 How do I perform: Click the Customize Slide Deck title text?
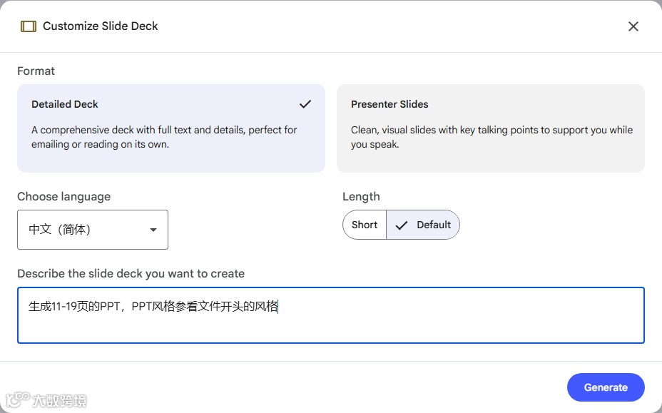[x=101, y=26]
